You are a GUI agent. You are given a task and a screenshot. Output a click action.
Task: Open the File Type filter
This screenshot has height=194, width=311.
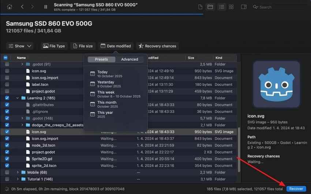pos(54,46)
